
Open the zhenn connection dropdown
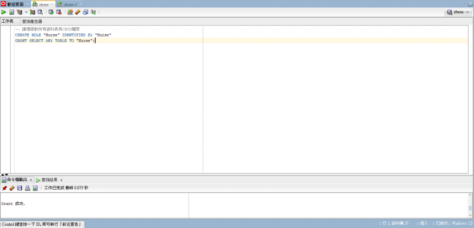point(459,12)
